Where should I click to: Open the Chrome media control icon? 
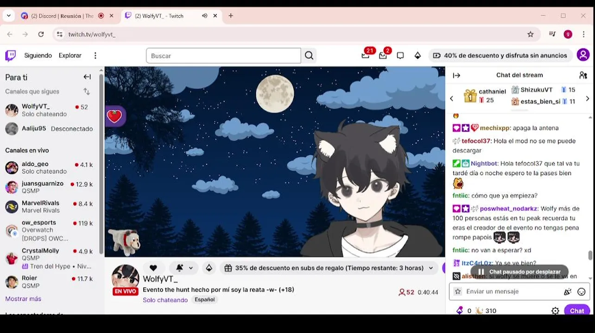pos(552,34)
